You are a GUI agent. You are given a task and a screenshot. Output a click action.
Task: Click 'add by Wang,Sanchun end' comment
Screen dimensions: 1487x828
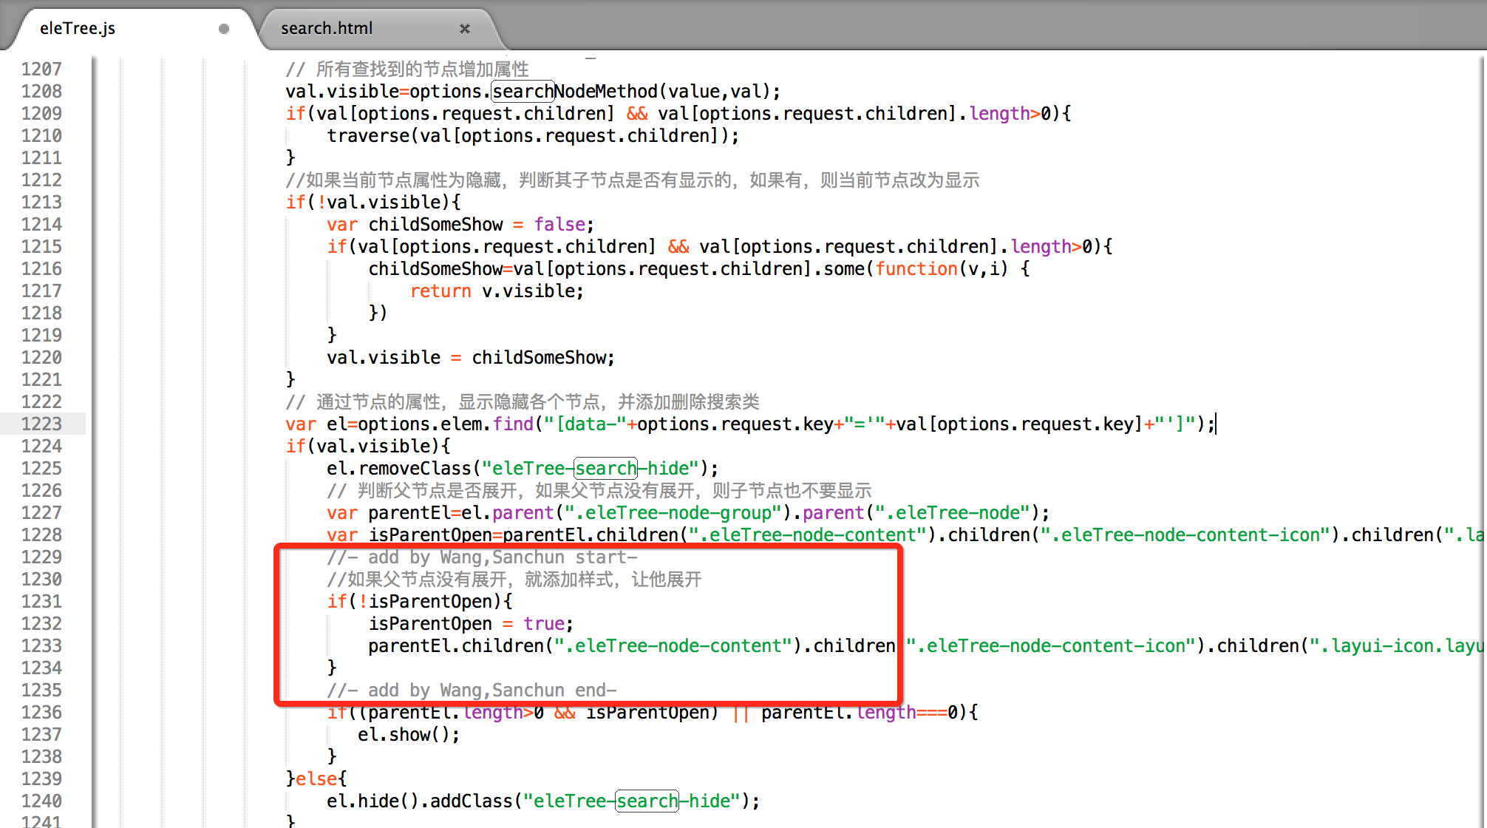pos(472,690)
